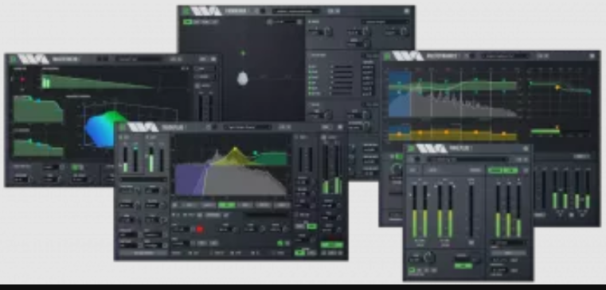Toggle the green power icon in the white-sphere window

coord(186,11)
